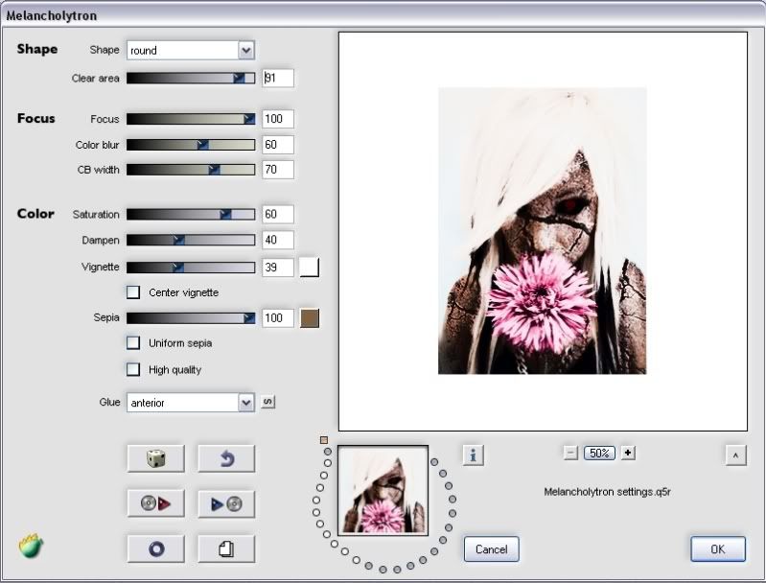Click the small preview thumbnail
This screenshot has width=766, height=583.
point(383,491)
